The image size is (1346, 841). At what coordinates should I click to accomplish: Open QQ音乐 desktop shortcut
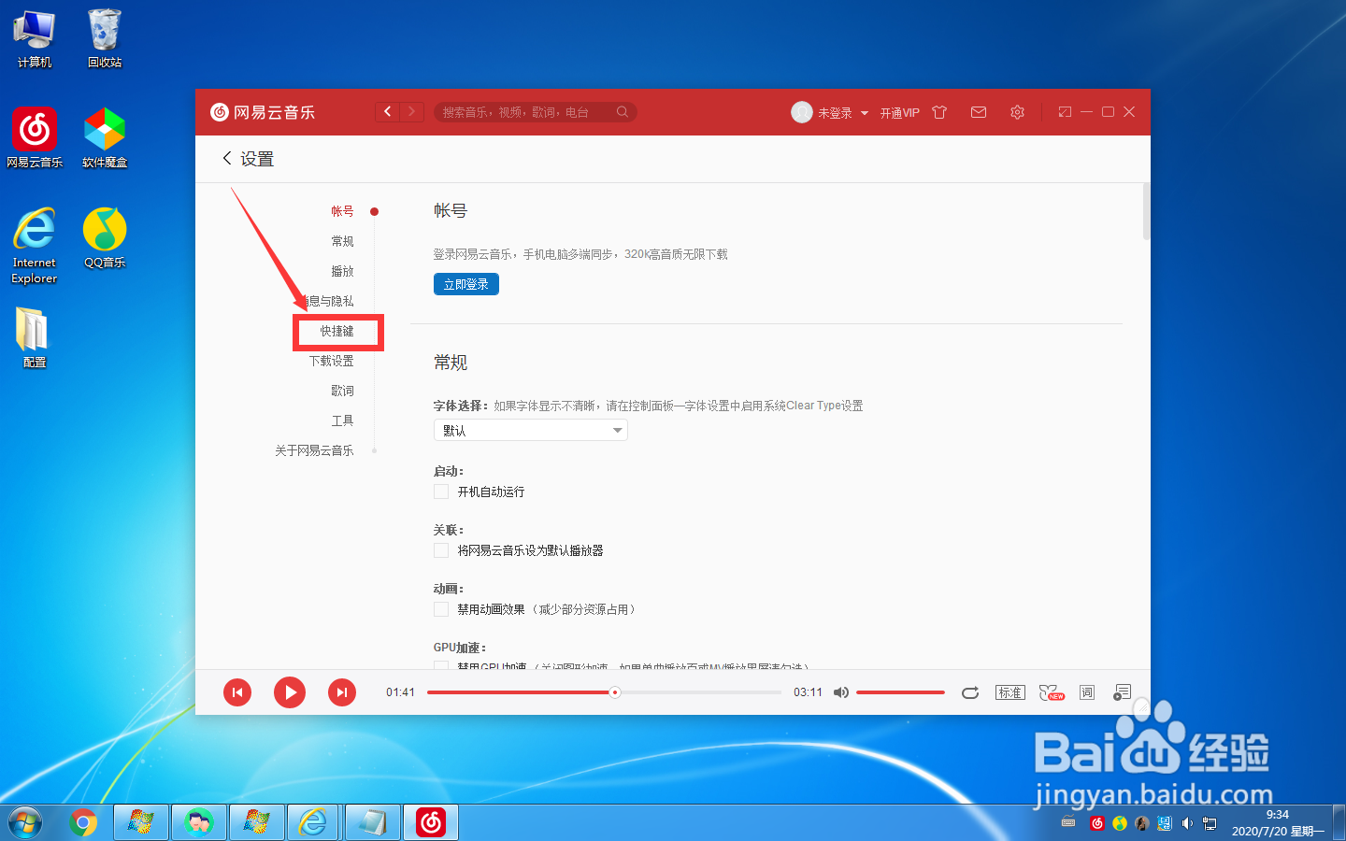click(105, 238)
